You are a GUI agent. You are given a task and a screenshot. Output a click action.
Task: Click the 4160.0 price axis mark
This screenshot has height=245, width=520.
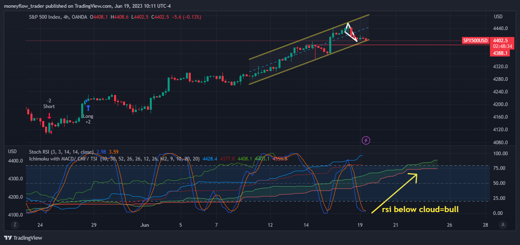pos(501,117)
